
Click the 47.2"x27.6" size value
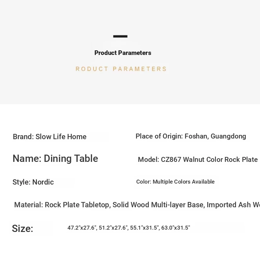[x=82, y=228]
